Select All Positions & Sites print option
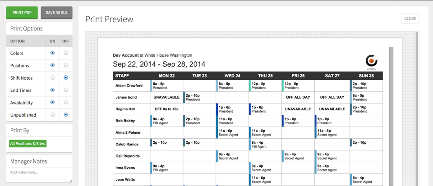The height and width of the screenshot is (186, 433). coord(28,144)
